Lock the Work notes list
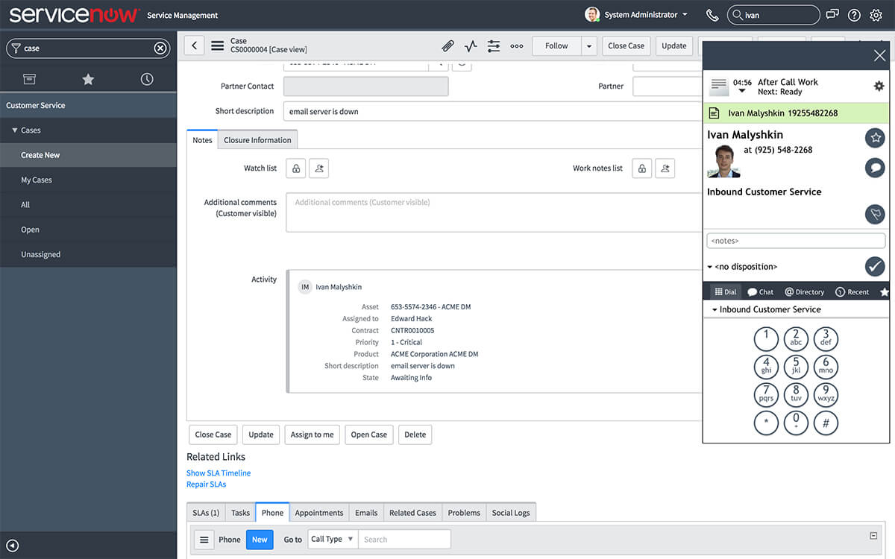Image resolution: width=895 pixels, height=559 pixels. coord(641,168)
